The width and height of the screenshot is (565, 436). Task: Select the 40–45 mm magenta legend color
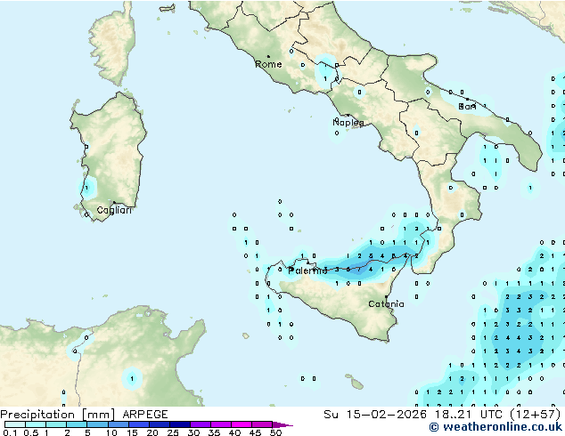[242, 424]
